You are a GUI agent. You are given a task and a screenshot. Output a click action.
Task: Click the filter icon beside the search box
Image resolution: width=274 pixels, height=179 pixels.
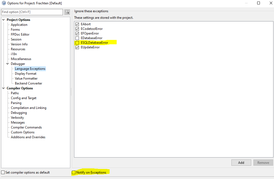click(67, 12)
